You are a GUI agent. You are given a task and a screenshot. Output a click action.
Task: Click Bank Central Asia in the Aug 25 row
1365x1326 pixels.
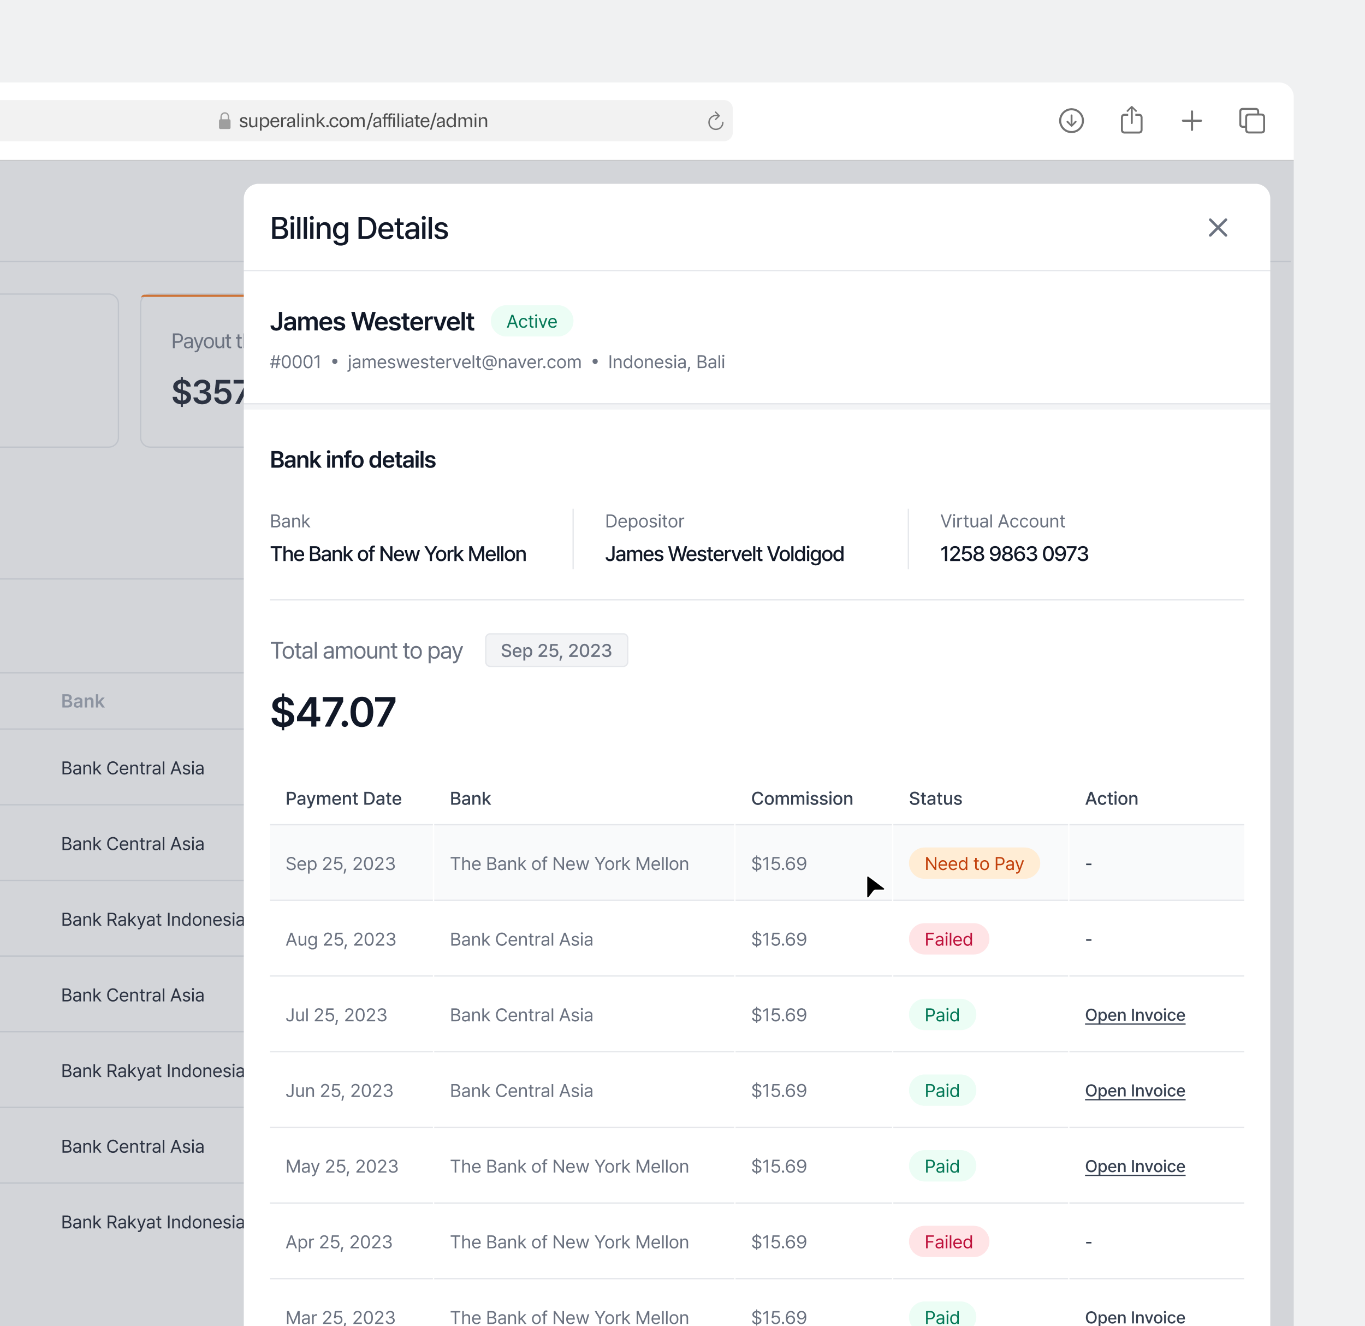tap(521, 939)
